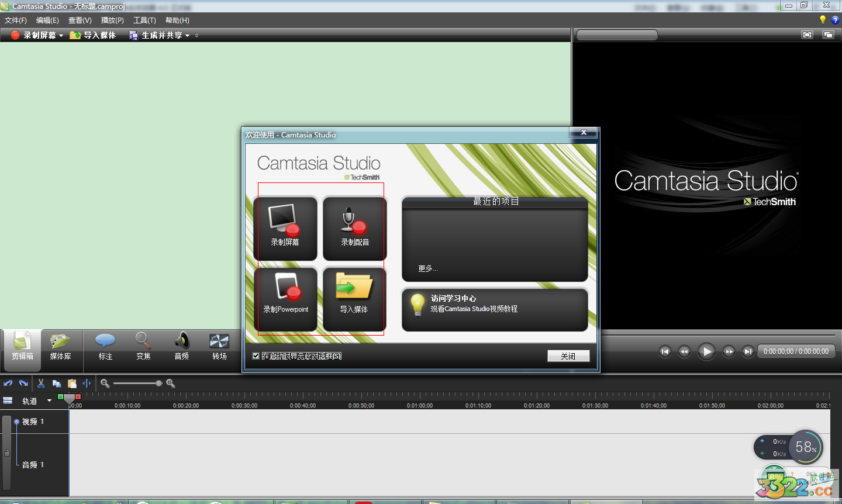Click the rewind playback button
This screenshot has width=842, height=504.
point(684,351)
